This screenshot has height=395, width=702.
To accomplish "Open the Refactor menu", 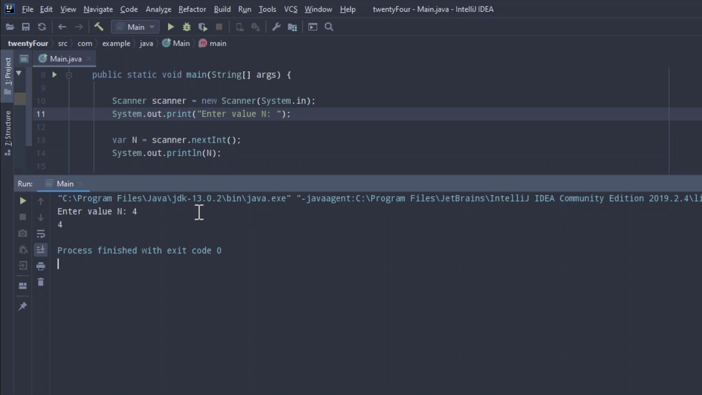I will [193, 9].
